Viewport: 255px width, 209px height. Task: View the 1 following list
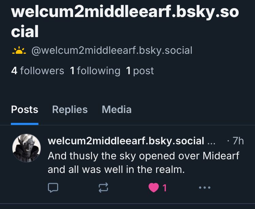(x=95, y=71)
